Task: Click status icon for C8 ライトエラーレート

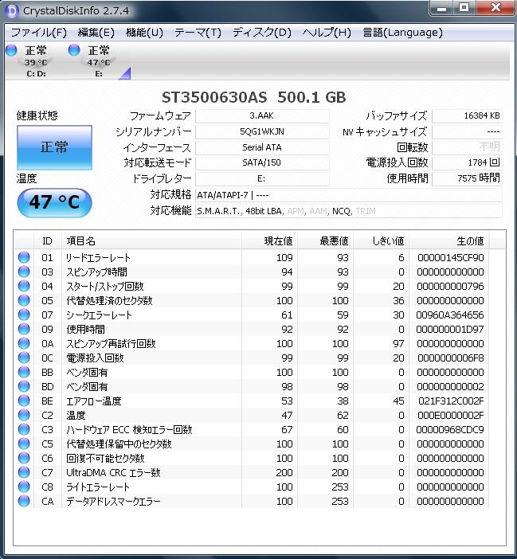Action: coord(24,487)
